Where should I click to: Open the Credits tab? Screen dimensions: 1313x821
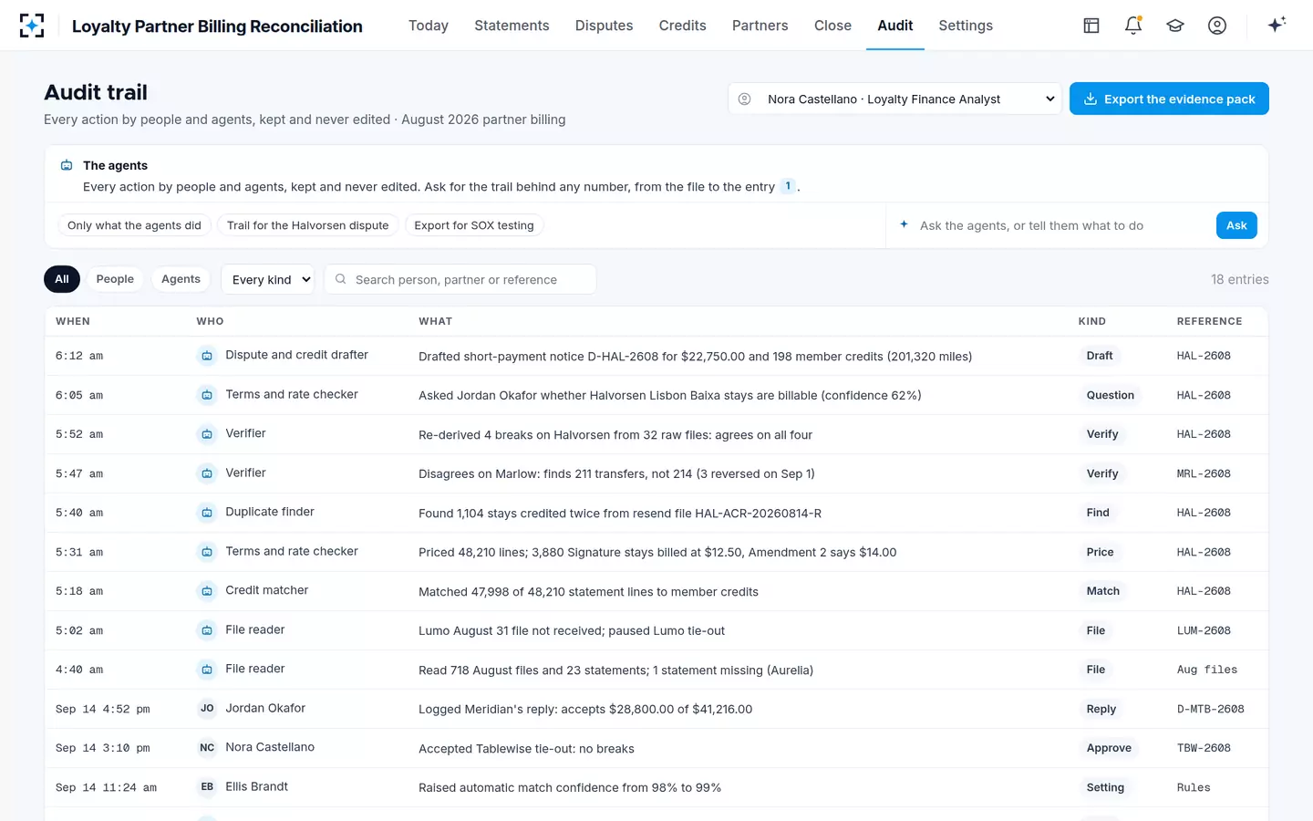tap(683, 26)
